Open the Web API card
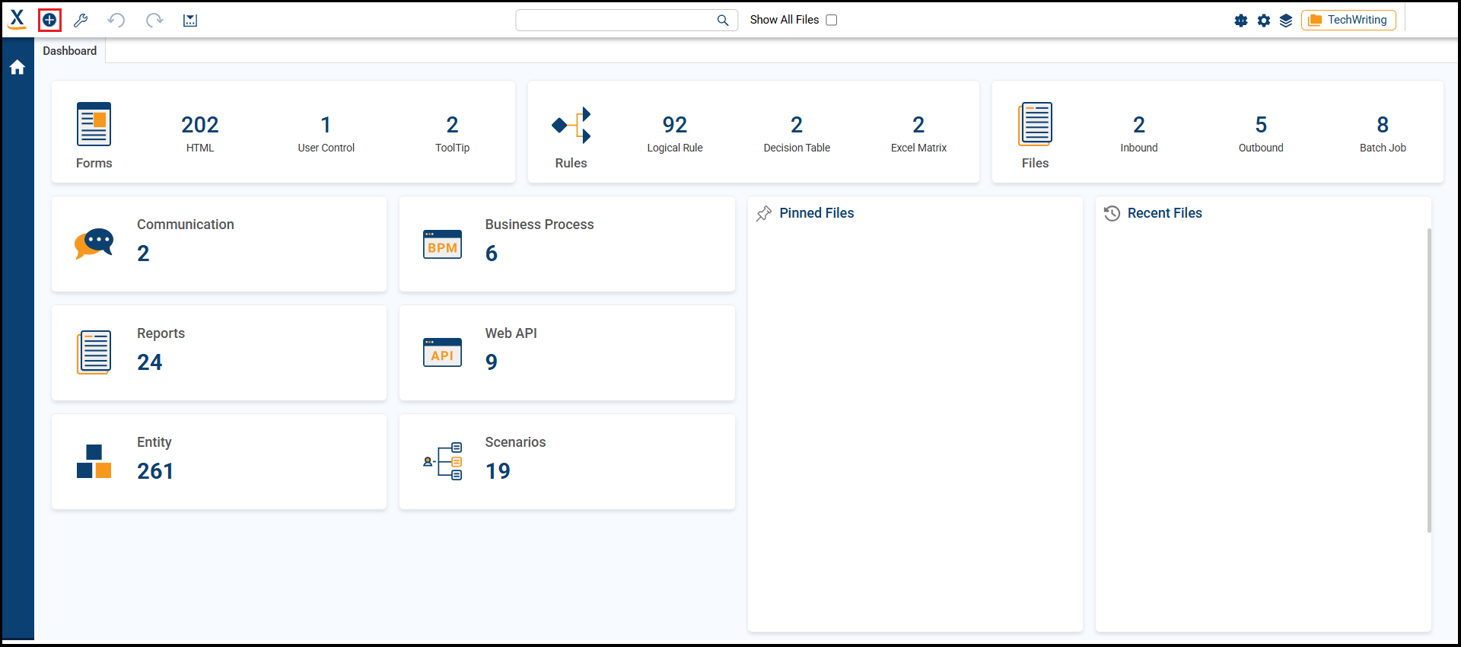This screenshot has height=647, width=1461. (567, 352)
